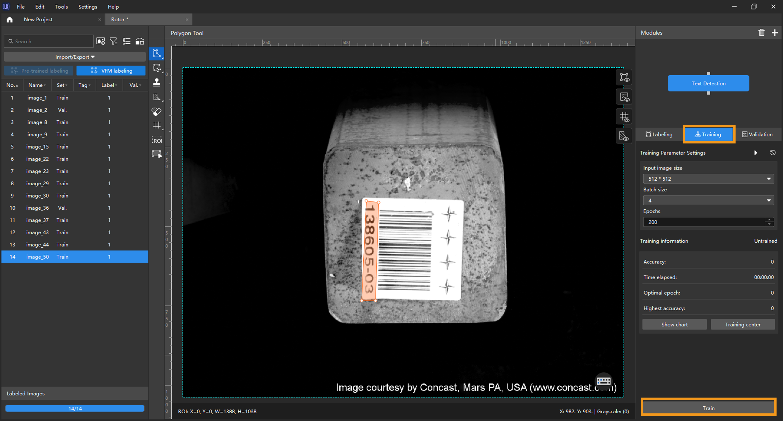Toggle grid visibility overlay on canvas
Viewport: 783px width, 421px height.
click(x=624, y=117)
